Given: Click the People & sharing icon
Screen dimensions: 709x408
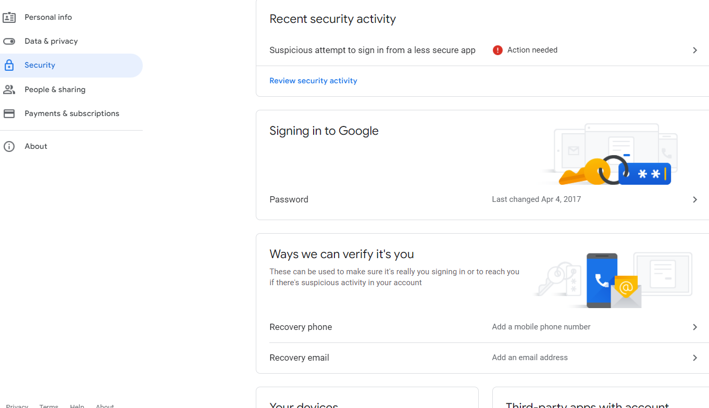Looking at the screenshot, I should pyautogui.click(x=9, y=90).
